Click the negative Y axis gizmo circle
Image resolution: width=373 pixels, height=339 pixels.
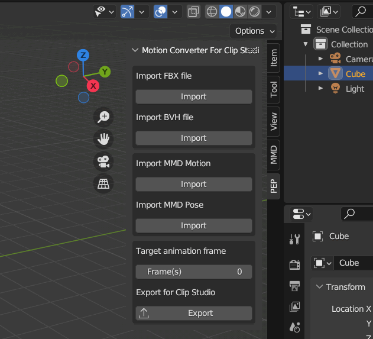(x=62, y=80)
